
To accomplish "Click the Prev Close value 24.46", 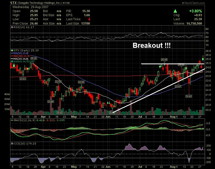I will (34, 23).
